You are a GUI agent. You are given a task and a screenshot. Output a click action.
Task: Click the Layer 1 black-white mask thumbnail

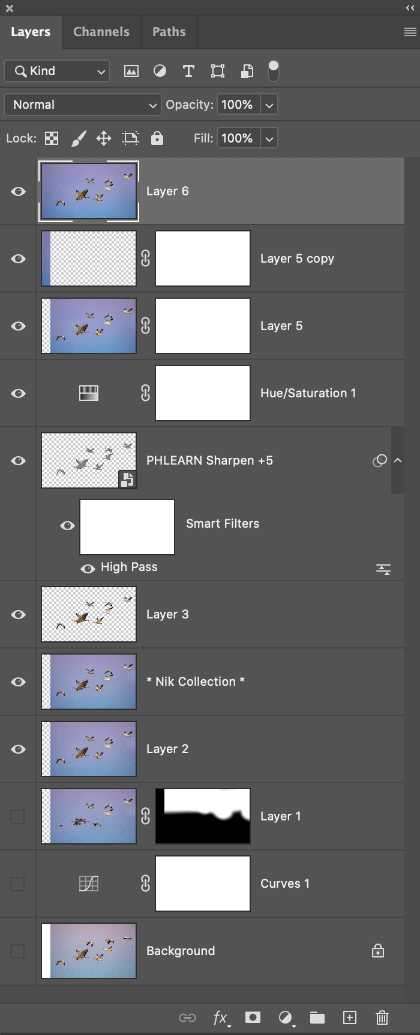click(203, 816)
